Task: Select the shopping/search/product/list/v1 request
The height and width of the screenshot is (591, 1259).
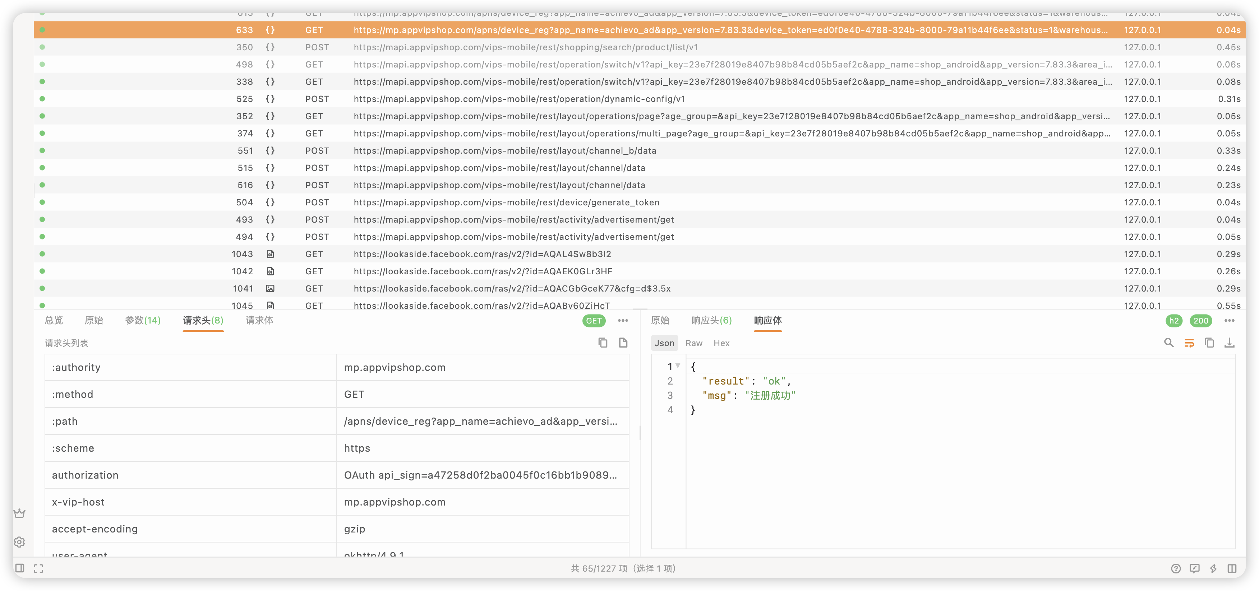Action: pos(639,47)
